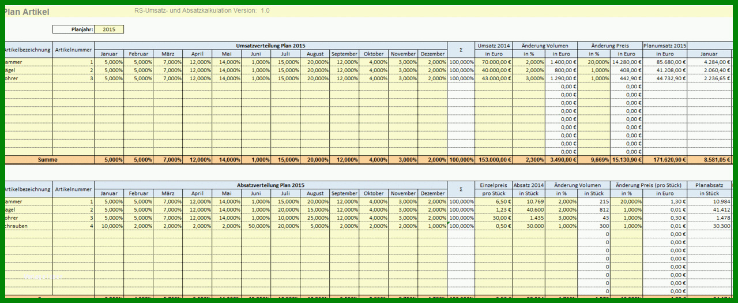This screenshot has width=738, height=303.
Task: Click the price change cell 1,30 €
Action: (665, 201)
